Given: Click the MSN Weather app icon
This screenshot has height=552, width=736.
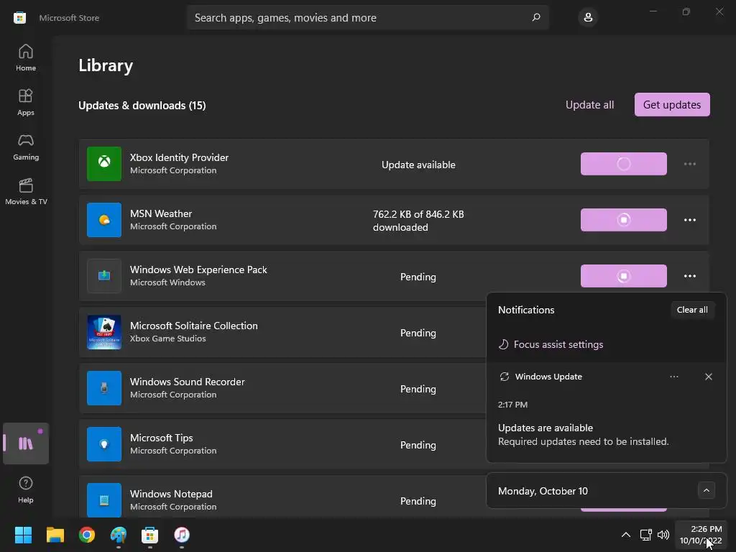Looking at the screenshot, I should click(104, 220).
